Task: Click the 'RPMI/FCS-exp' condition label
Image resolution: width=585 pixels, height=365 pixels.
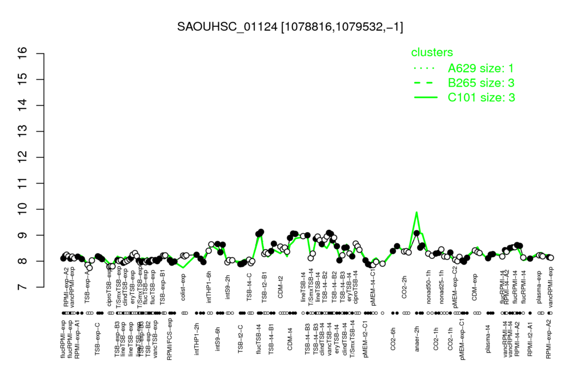Action: (169, 339)
